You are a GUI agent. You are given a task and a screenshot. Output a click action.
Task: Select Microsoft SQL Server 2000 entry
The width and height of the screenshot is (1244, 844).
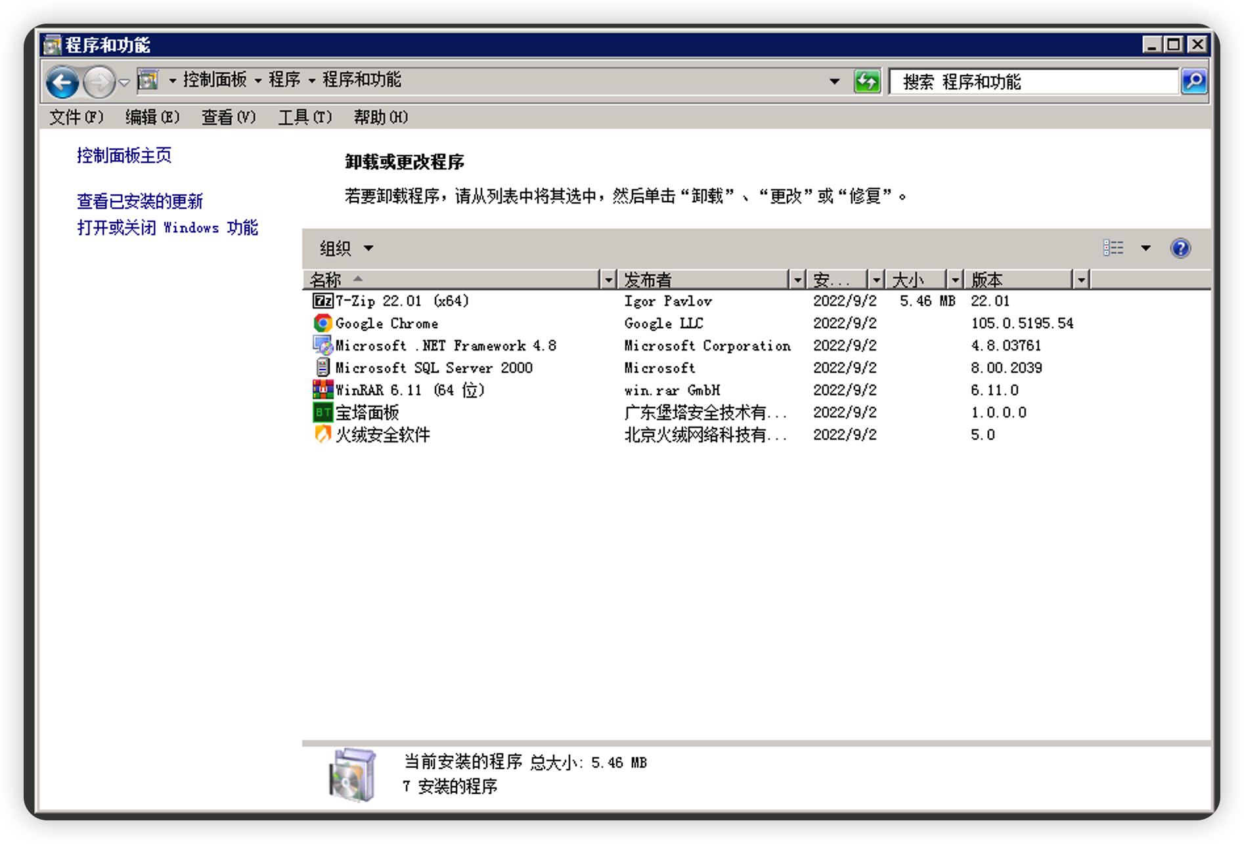434,368
